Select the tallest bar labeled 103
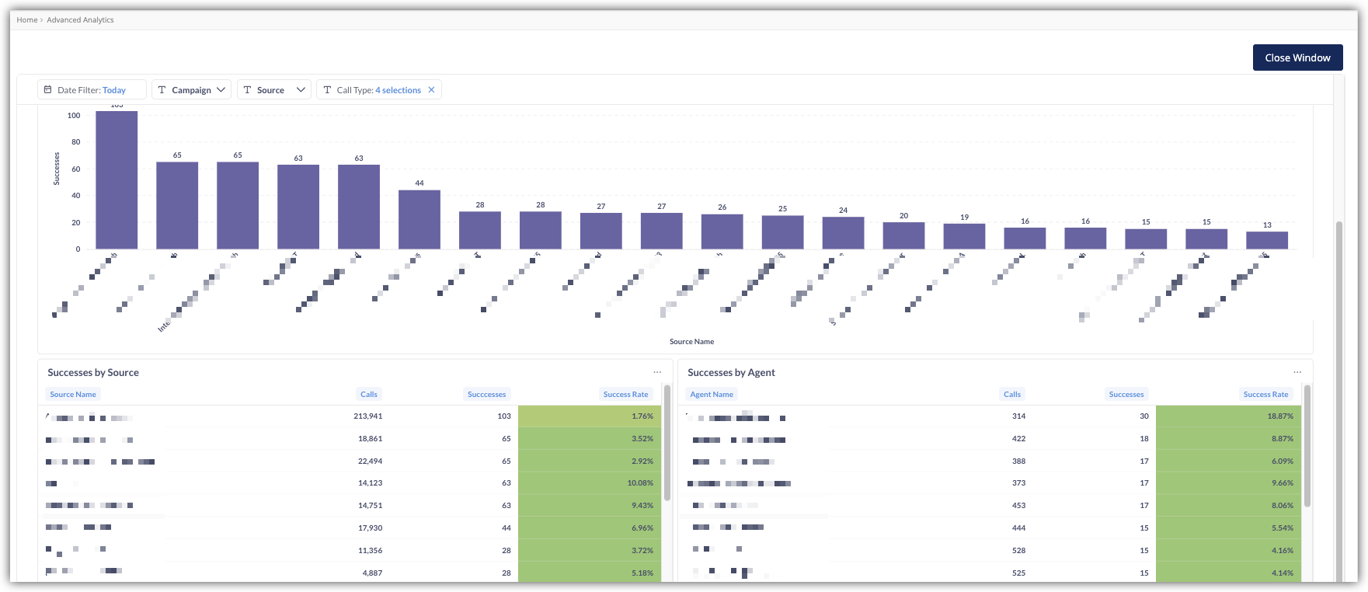 point(117,179)
